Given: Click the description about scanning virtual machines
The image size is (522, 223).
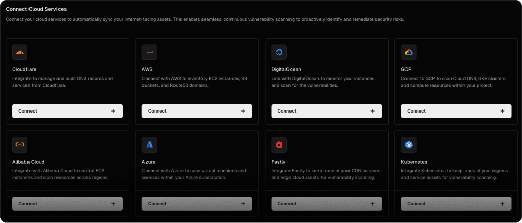Looking at the screenshot, I should tap(194, 174).
